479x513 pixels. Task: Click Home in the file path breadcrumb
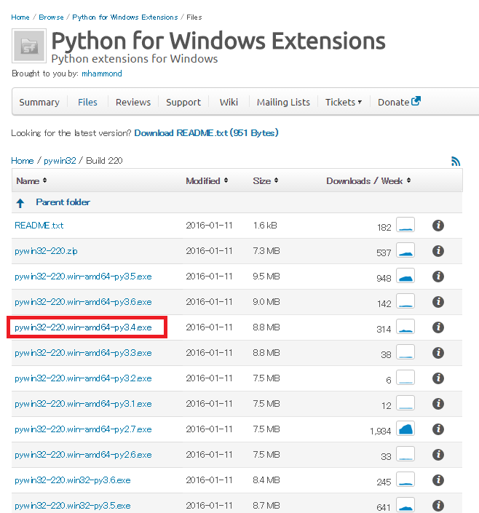pyautogui.click(x=23, y=161)
